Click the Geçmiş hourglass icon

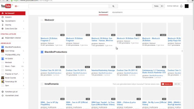tap(2, 25)
